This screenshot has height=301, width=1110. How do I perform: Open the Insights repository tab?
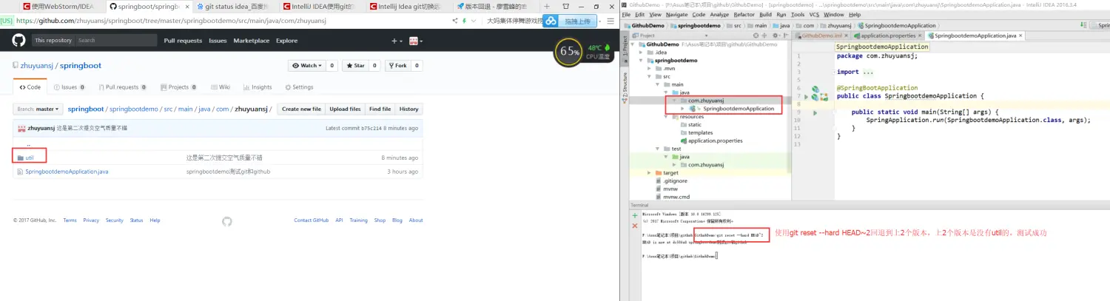click(x=258, y=87)
